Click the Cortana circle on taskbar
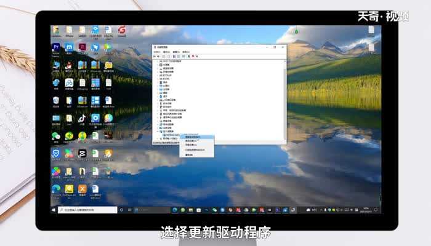 pyautogui.click(x=121, y=210)
